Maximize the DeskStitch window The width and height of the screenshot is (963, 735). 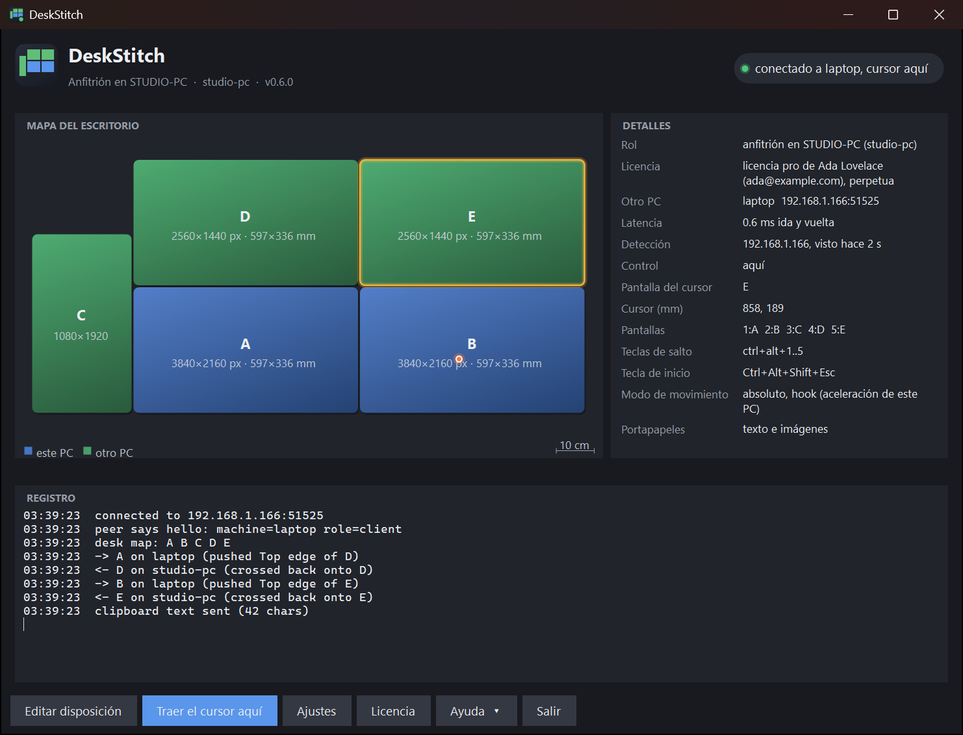pyautogui.click(x=893, y=14)
